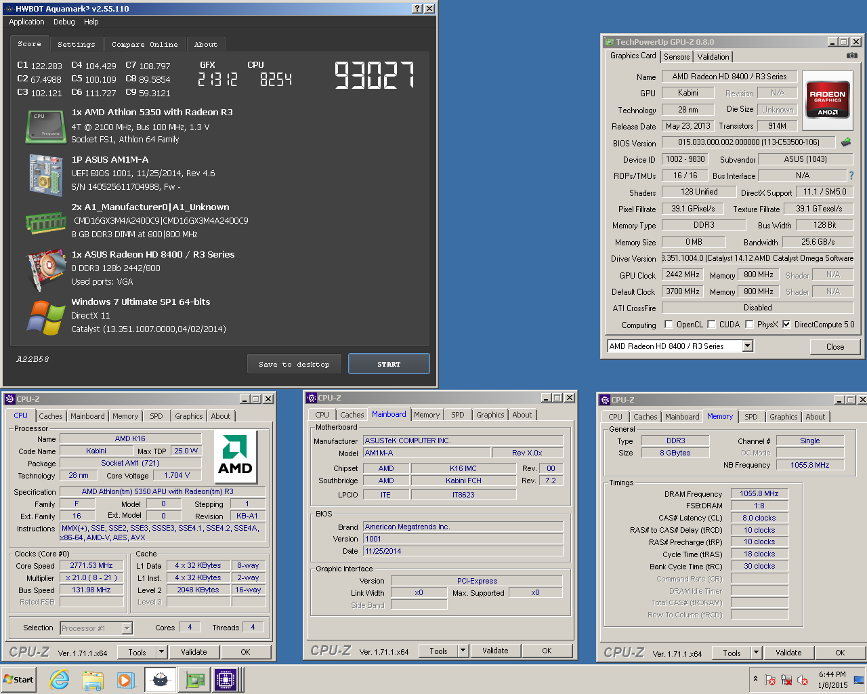
Task: Click the taskbar clock showing 6:44 PM
Action: pos(832,680)
